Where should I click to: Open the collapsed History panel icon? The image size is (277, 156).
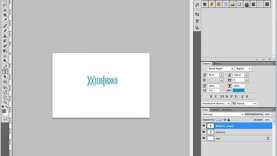coord(197,5)
